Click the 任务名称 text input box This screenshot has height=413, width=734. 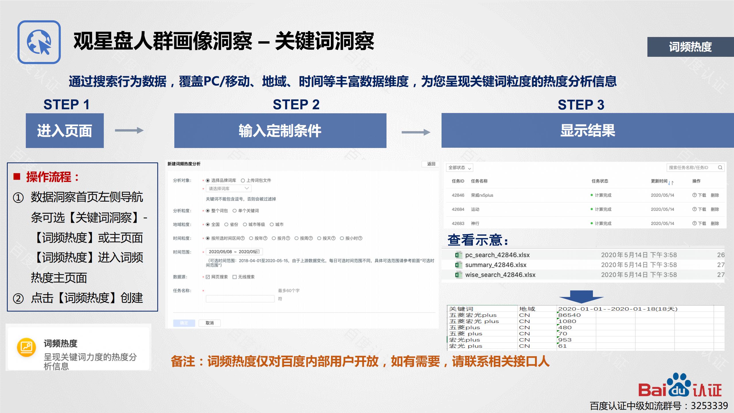click(240, 299)
